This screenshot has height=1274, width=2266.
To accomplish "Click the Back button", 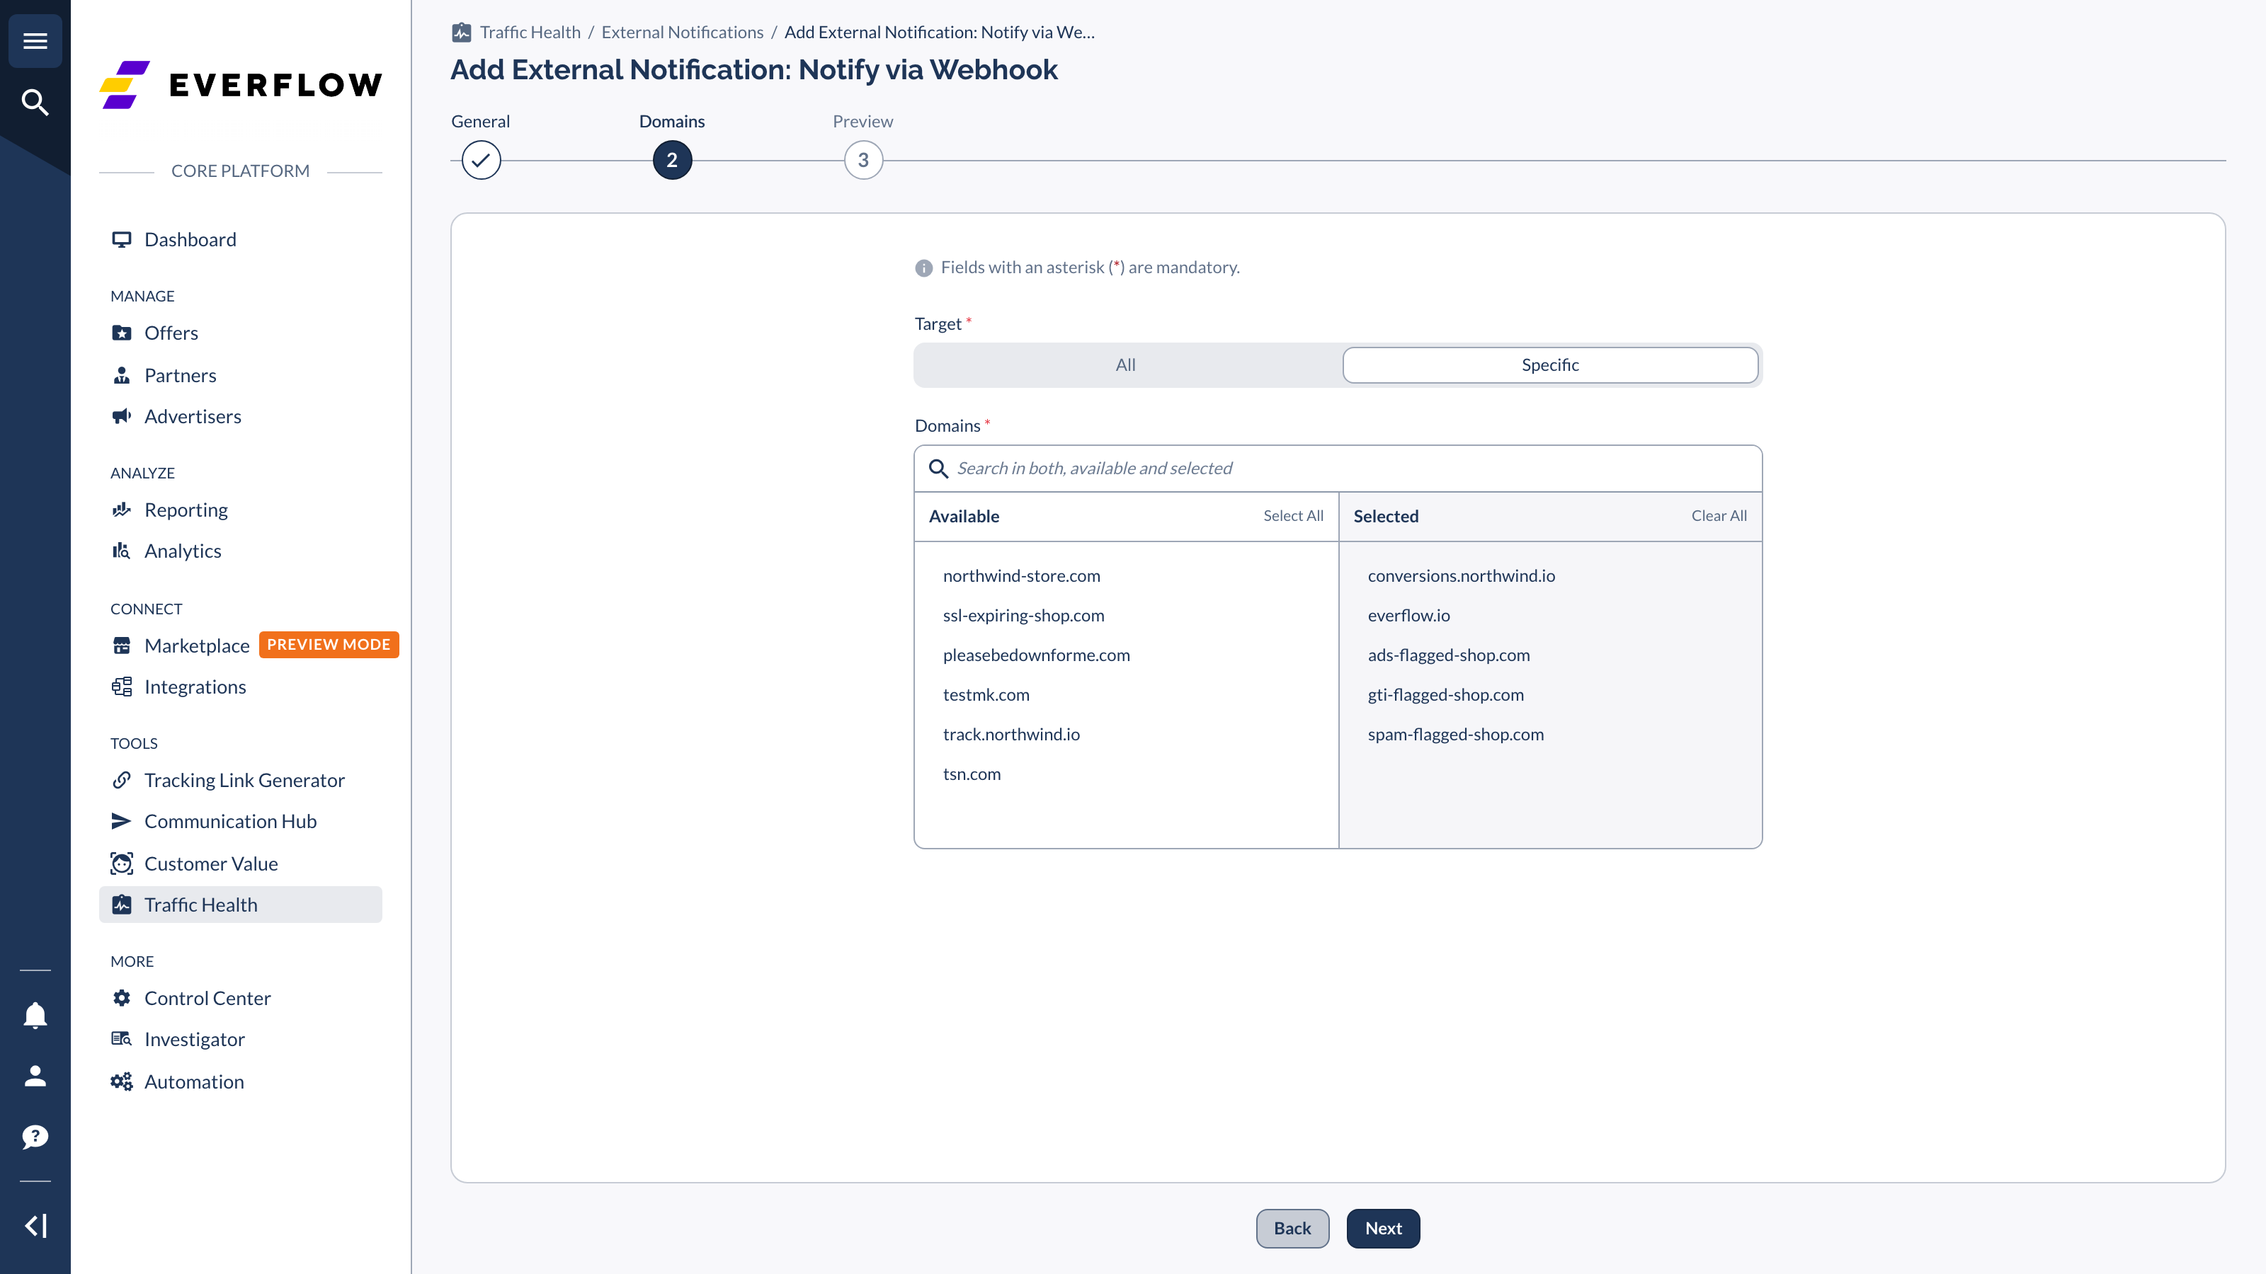I will coord(1292,1228).
